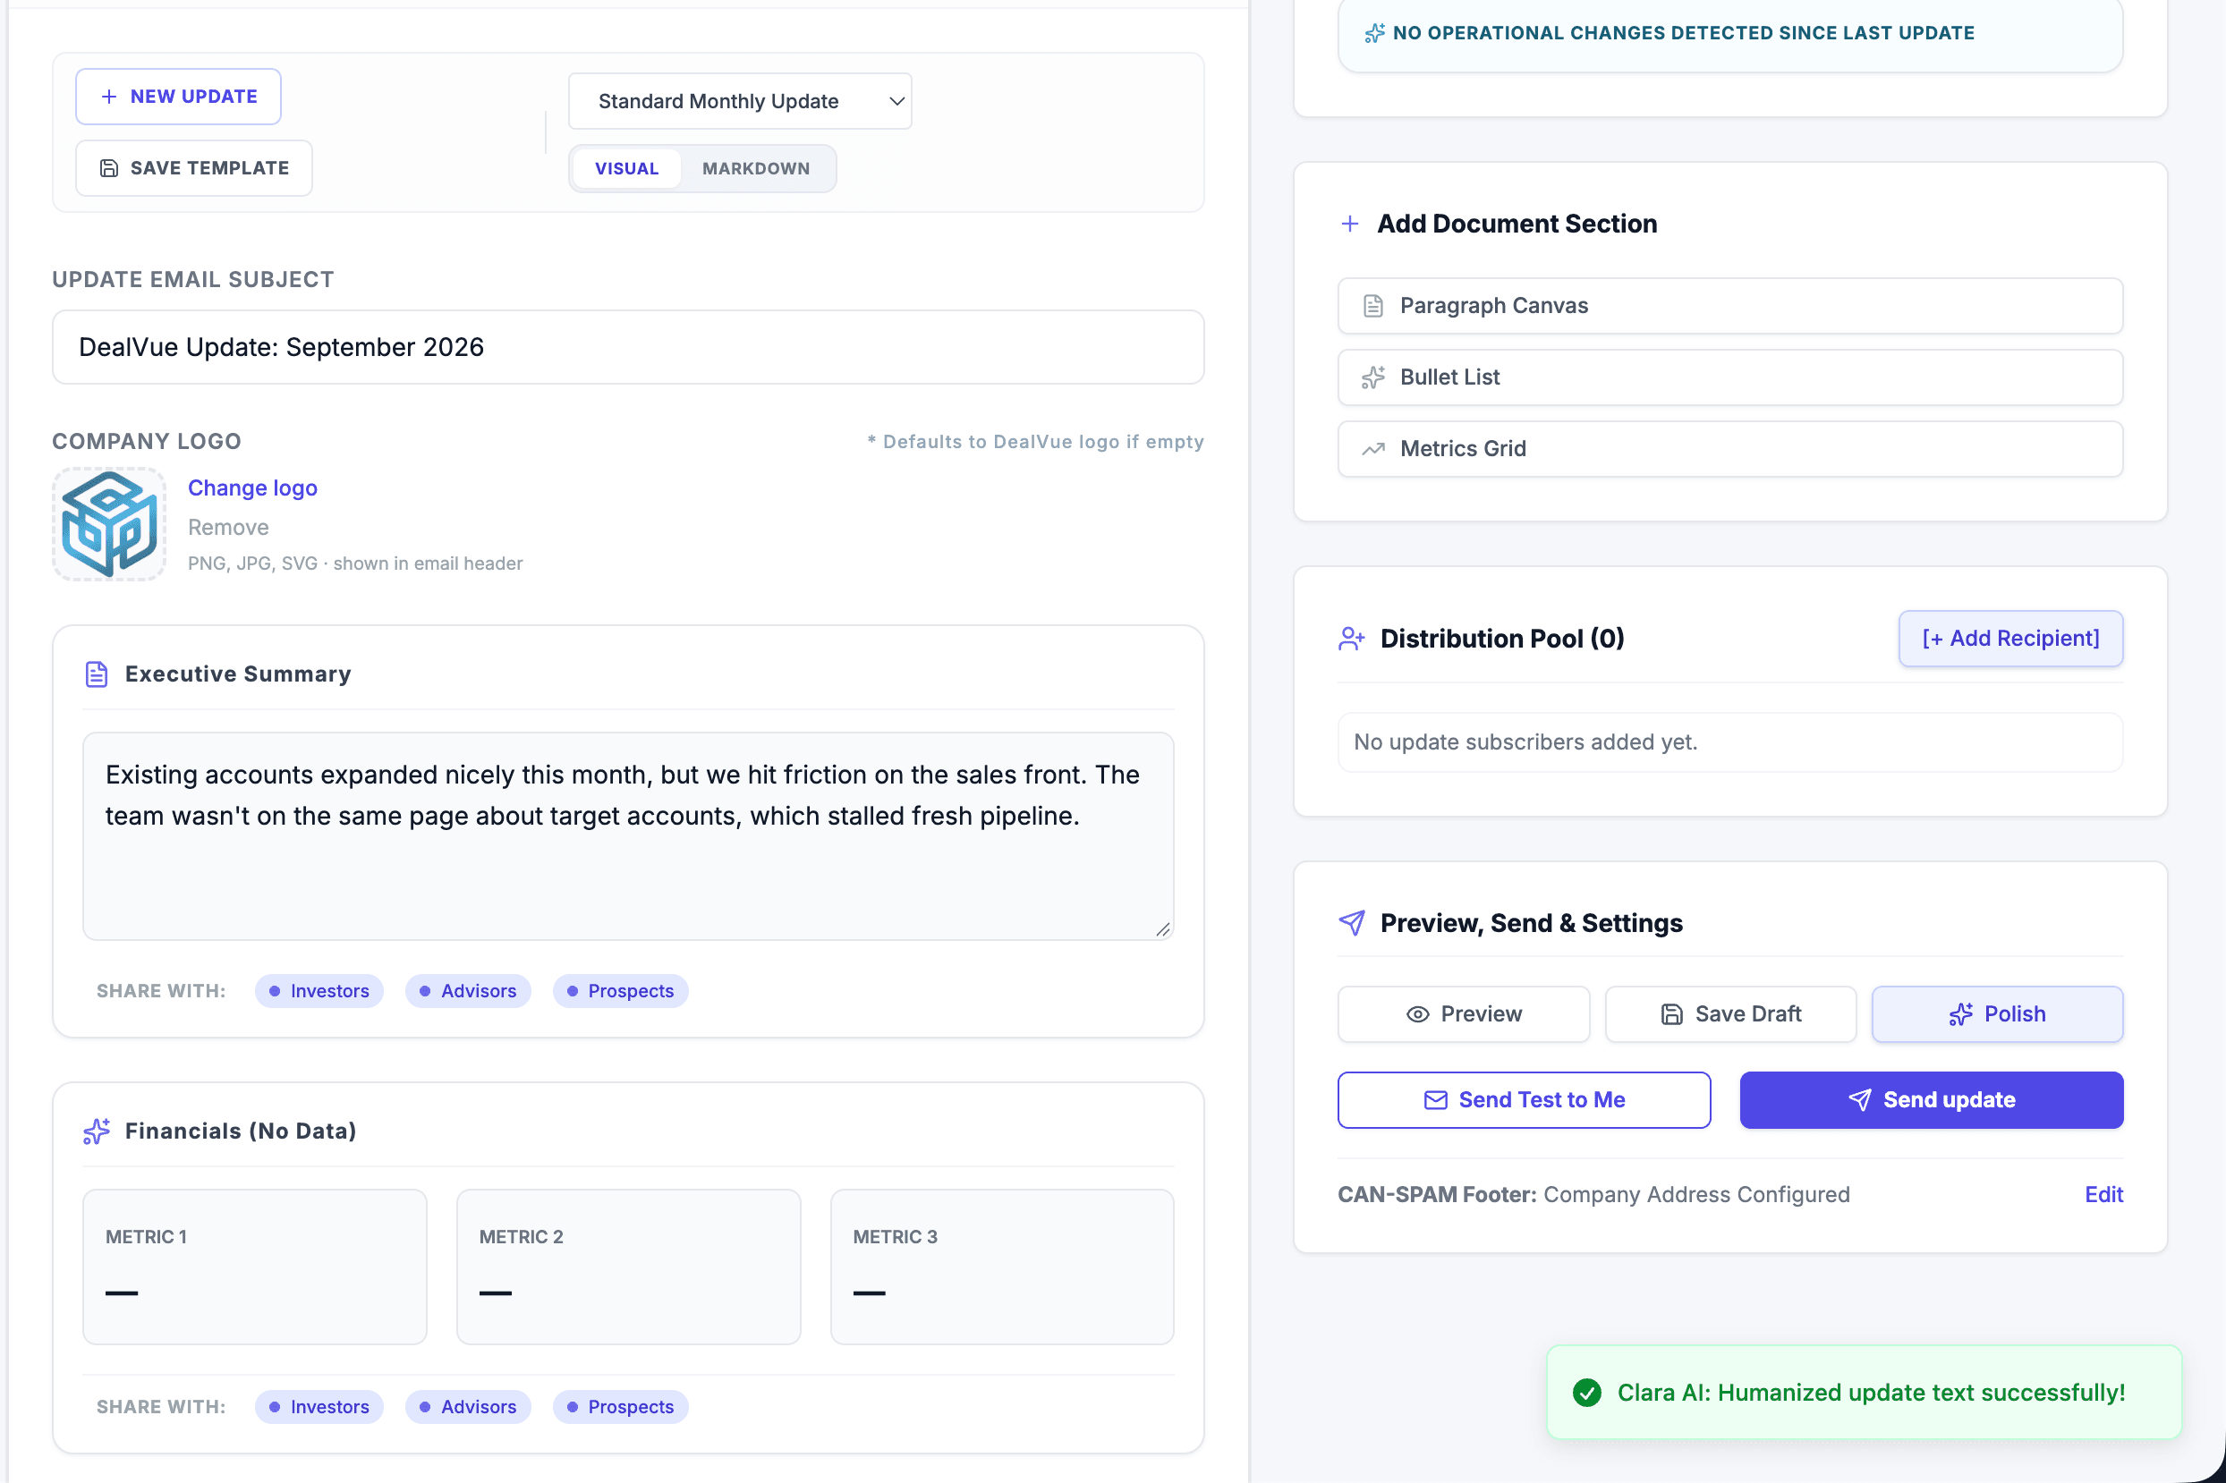This screenshot has height=1483, width=2226.
Task: Toggle Advisors sharing for Financials section
Action: [468, 1406]
